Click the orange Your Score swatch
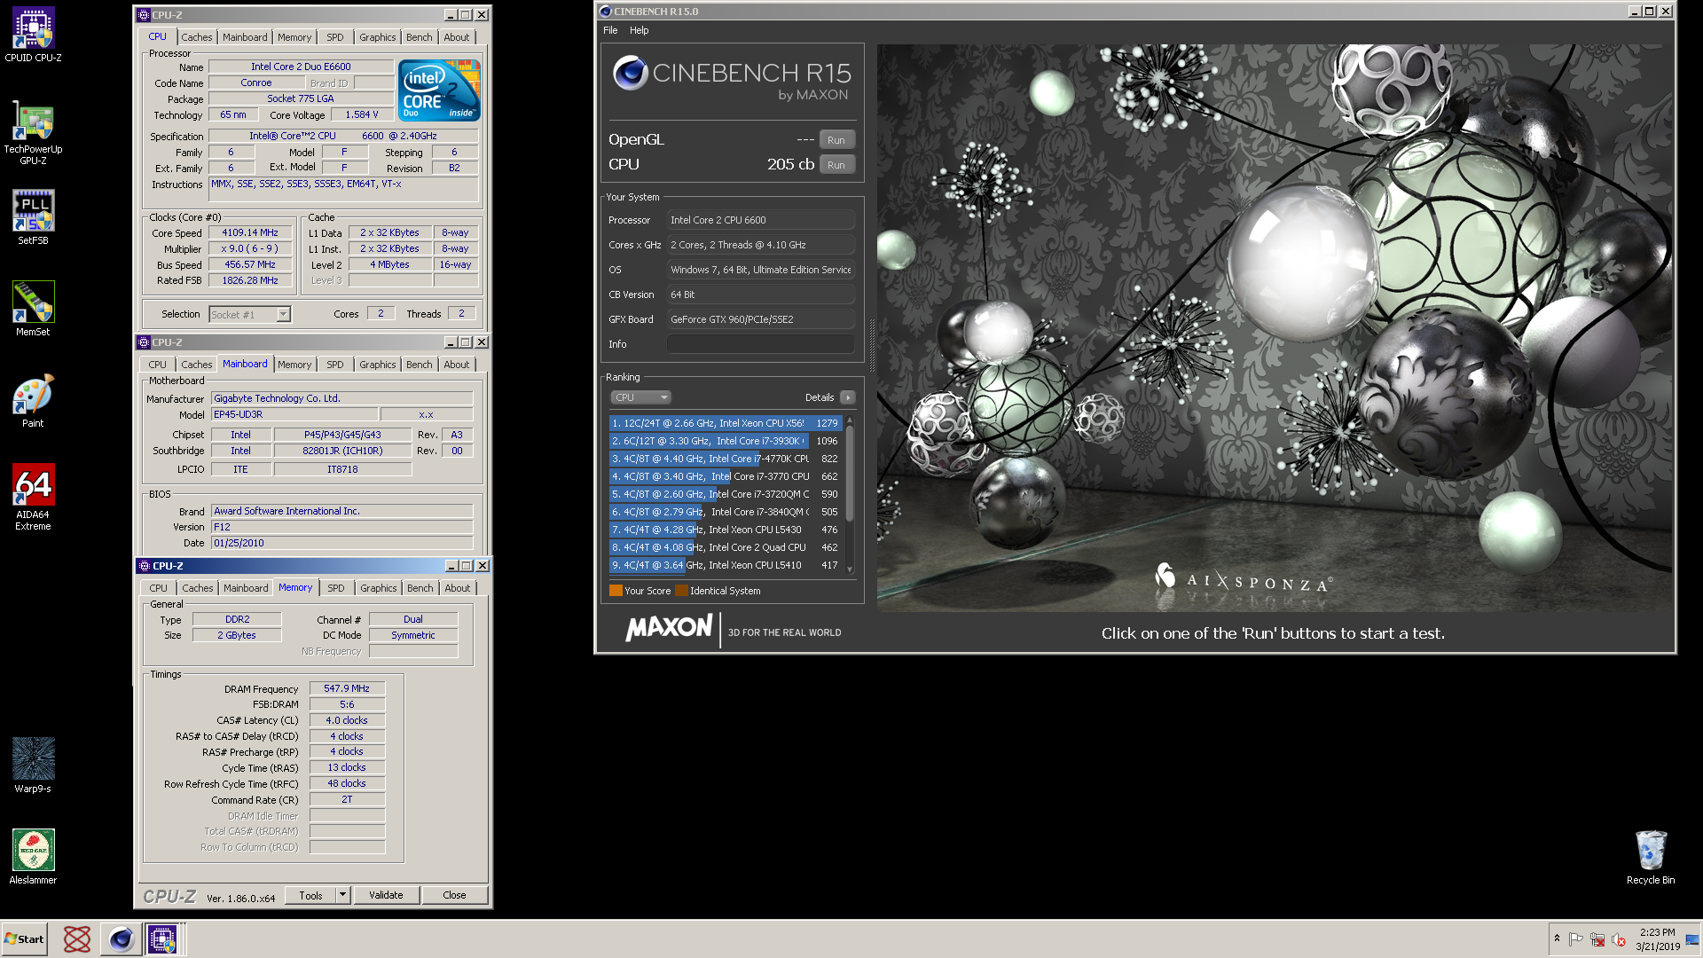Screen dimensions: 1703x958 click(616, 591)
